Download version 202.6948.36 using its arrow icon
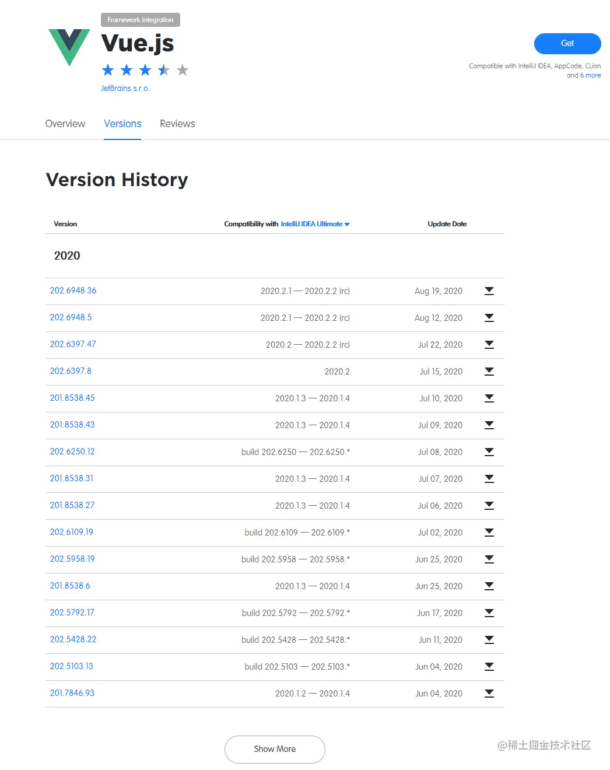610x770 pixels. (x=489, y=291)
